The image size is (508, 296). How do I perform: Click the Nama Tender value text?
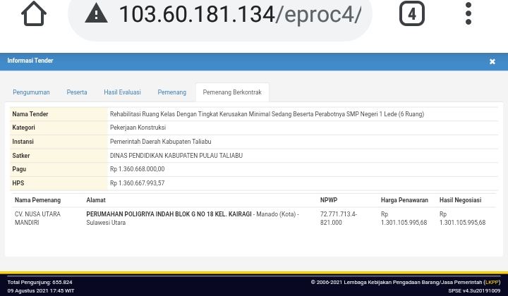(267, 114)
